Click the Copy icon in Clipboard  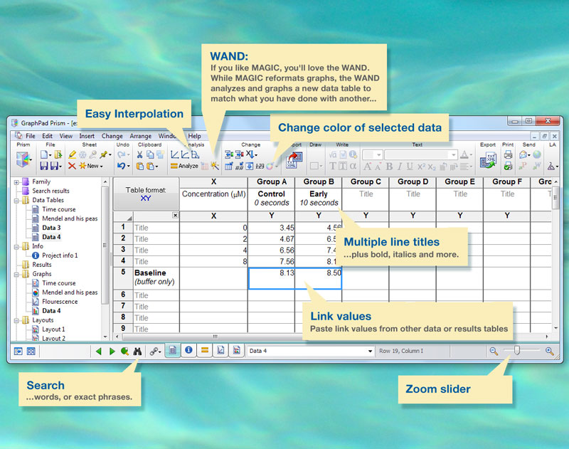[150, 154]
